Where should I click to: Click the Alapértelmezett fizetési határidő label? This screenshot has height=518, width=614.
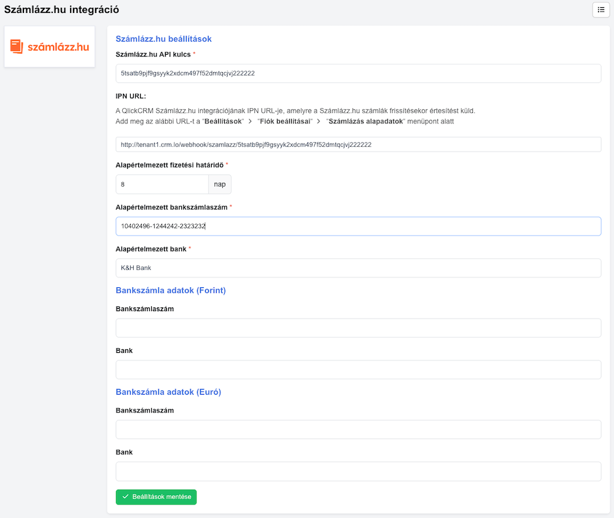(x=169, y=165)
